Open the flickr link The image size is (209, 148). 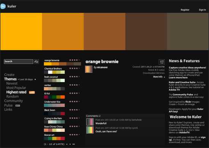pos(188,102)
